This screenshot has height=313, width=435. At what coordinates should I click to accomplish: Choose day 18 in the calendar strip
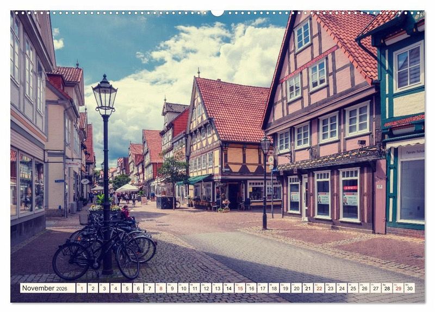click(274, 288)
